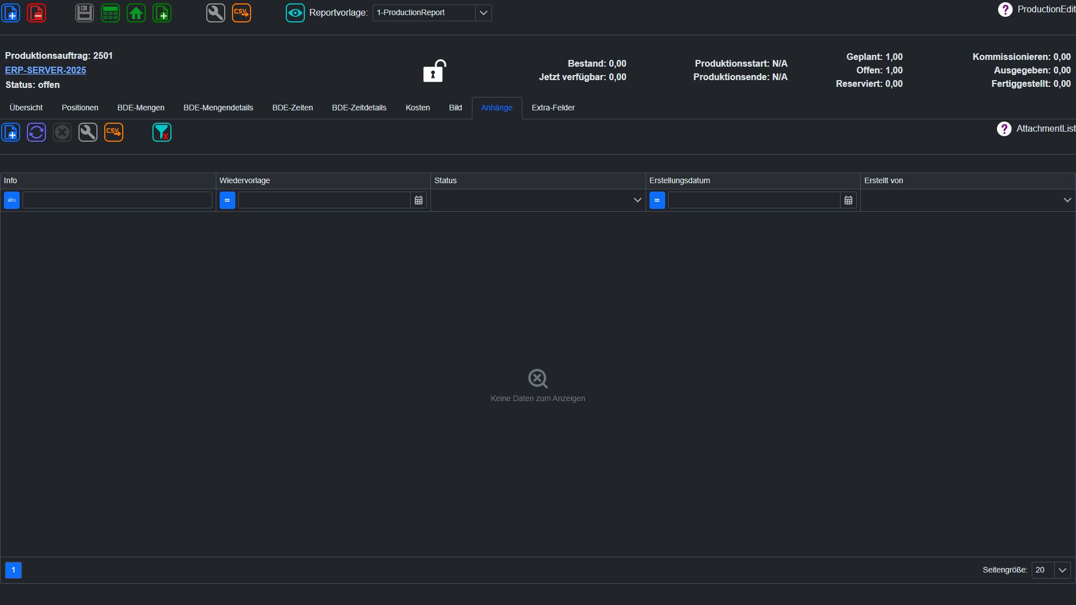Image resolution: width=1076 pixels, height=605 pixels.
Task: Click the blue new document icon in top toolbar
Action: (x=11, y=13)
